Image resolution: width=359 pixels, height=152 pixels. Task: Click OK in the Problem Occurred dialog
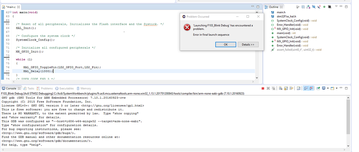[226, 44]
